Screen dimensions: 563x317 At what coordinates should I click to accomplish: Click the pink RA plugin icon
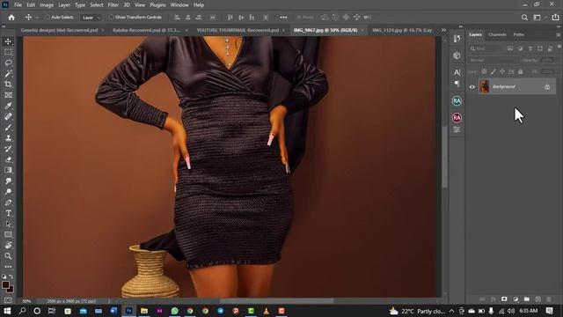[x=457, y=117]
